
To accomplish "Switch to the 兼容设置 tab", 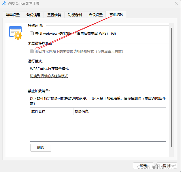I will click(13, 15).
